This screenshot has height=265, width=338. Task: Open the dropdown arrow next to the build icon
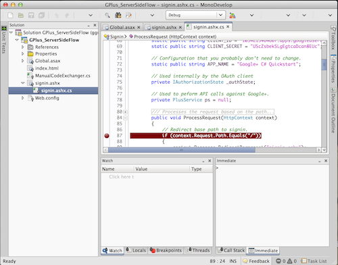coord(251,15)
